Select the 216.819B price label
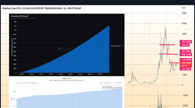195x108 pixels. [x=186, y=60]
